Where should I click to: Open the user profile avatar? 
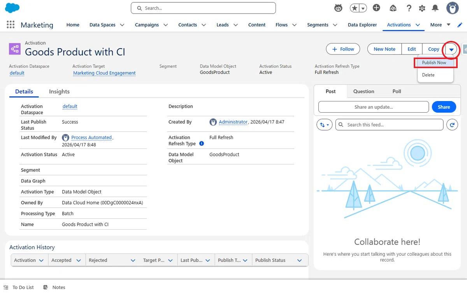click(452, 8)
